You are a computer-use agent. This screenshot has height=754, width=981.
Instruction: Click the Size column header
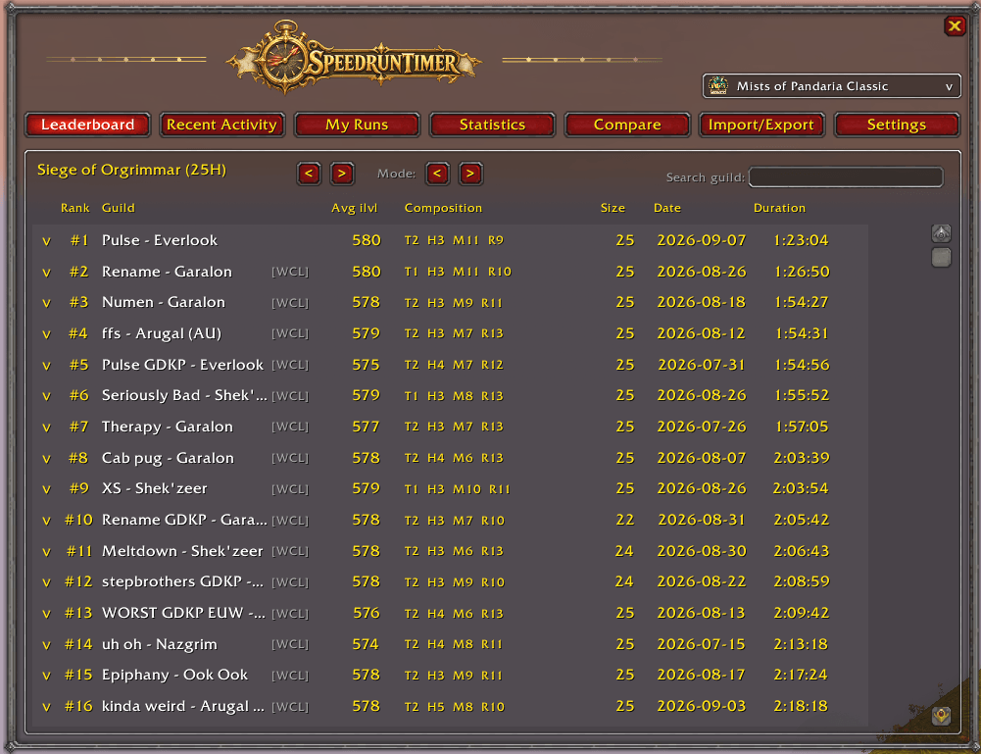[x=613, y=208]
